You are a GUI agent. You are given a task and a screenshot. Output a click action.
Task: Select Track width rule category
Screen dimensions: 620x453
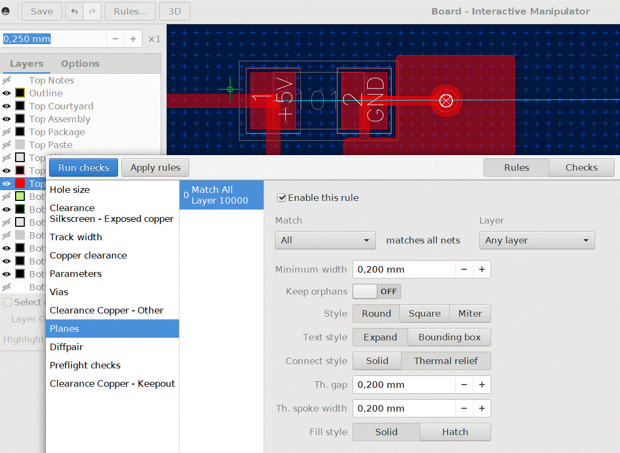(76, 237)
